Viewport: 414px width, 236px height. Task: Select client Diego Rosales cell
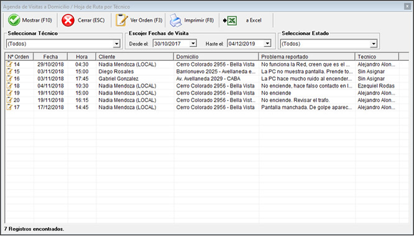(116, 71)
